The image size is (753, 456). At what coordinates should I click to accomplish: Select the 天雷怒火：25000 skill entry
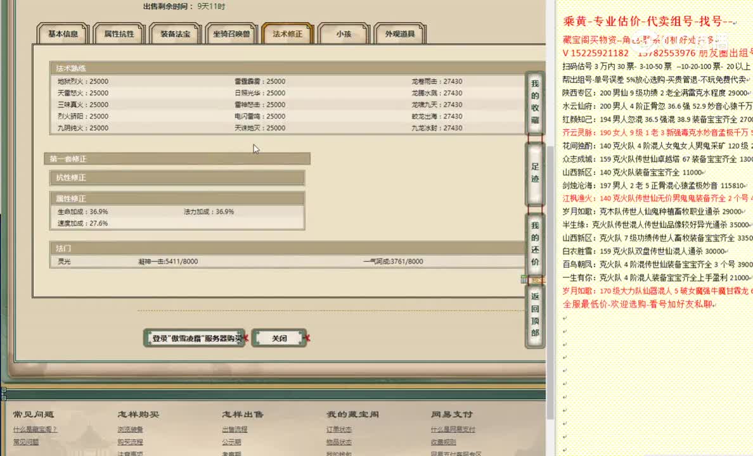[x=82, y=93]
